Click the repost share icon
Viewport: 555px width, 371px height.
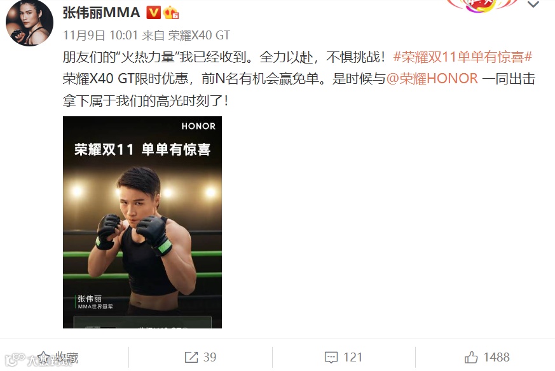[191, 357]
